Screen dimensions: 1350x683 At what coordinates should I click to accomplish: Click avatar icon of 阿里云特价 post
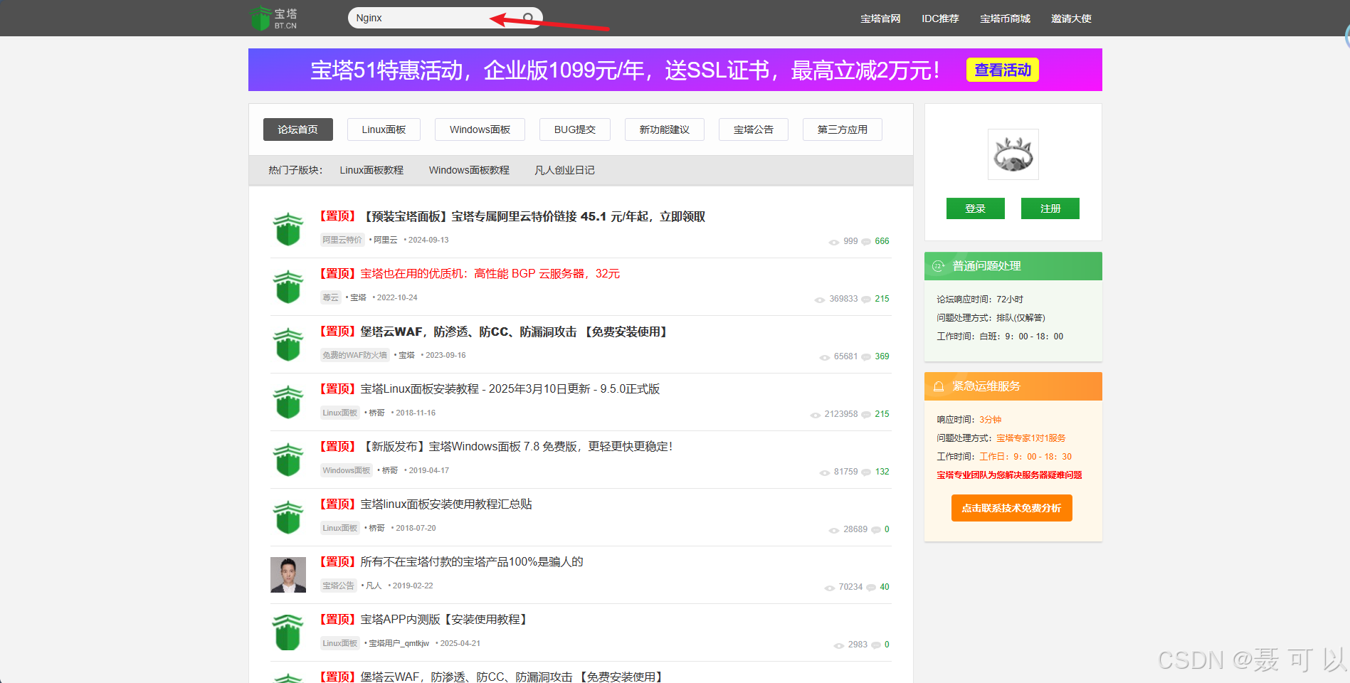click(288, 229)
